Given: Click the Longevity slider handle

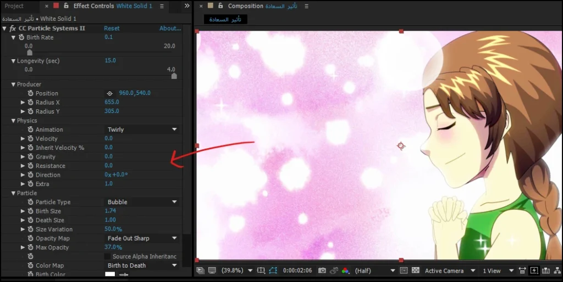Looking at the screenshot, I should click(x=174, y=76).
